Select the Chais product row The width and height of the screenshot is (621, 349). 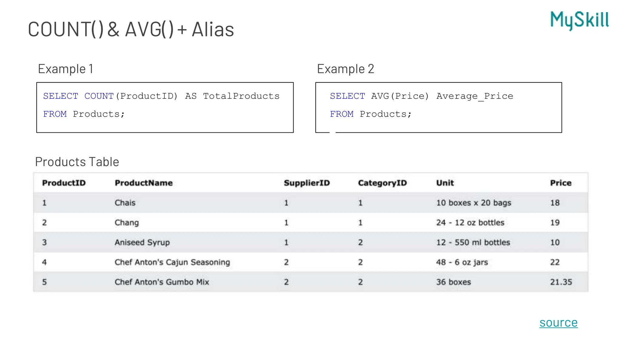[311, 203]
